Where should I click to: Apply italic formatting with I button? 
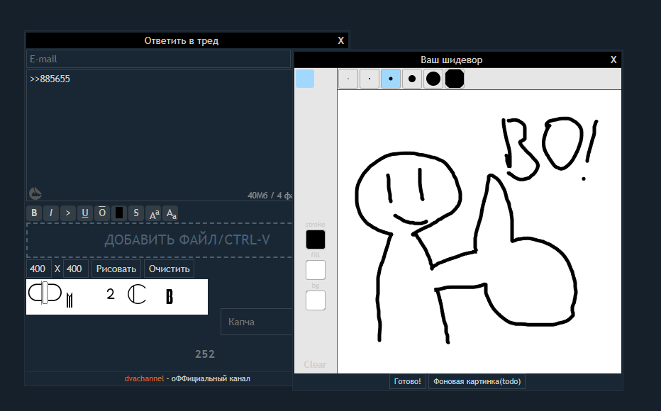tap(51, 213)
